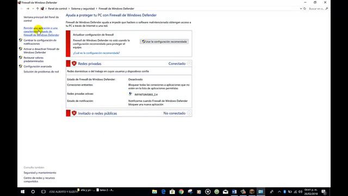
Task: Click Usar la configuración recomendada button
Action: coord(164,41)
